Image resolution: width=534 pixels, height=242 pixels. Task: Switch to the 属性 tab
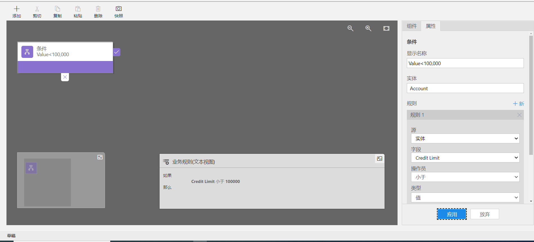coord(431,26)
